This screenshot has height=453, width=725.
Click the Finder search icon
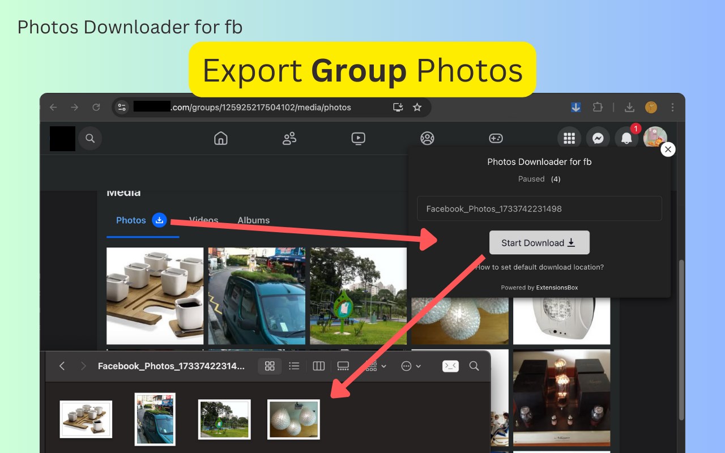474,366
